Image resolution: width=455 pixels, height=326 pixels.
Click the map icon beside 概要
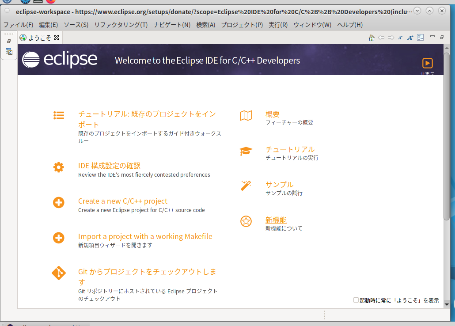tap(246, 116)
